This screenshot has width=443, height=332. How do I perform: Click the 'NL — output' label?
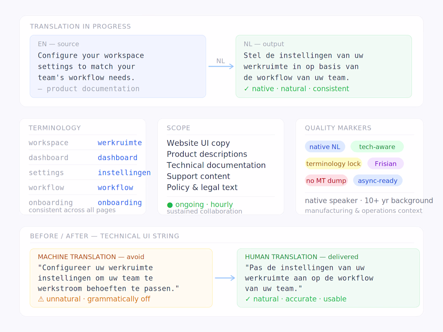pos(264,44)
